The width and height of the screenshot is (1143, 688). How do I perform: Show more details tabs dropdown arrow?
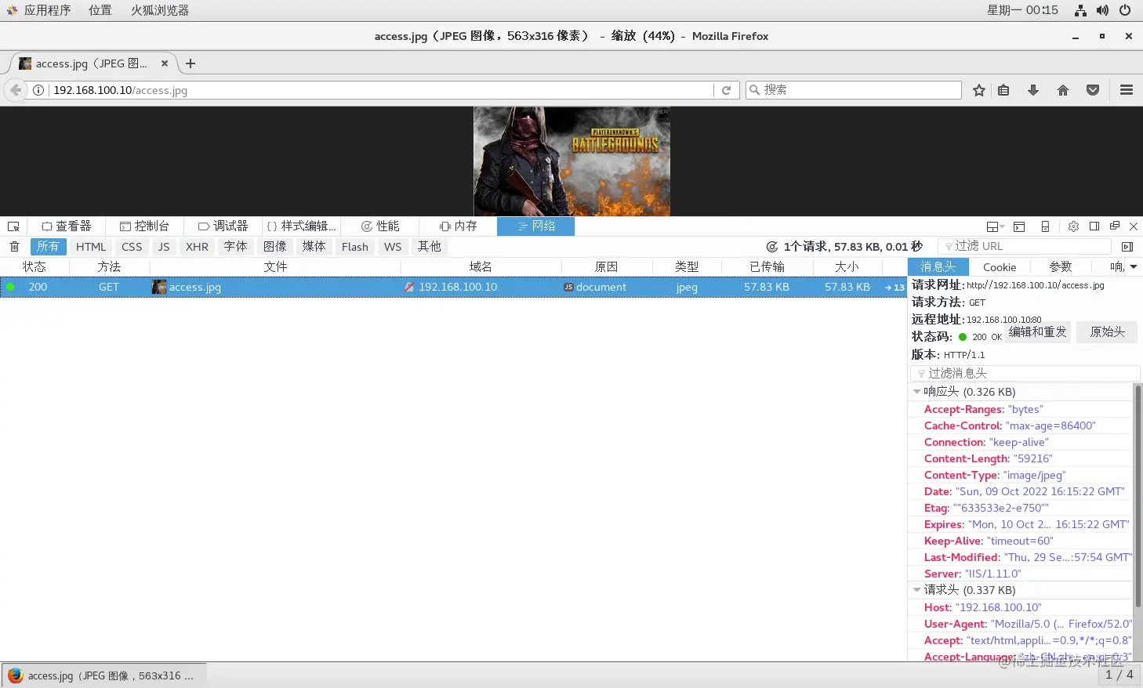pos(1134,267)
